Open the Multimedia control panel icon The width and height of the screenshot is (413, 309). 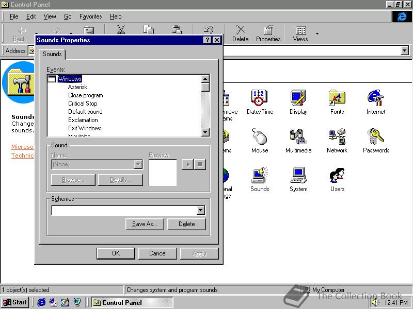point(298,140)
